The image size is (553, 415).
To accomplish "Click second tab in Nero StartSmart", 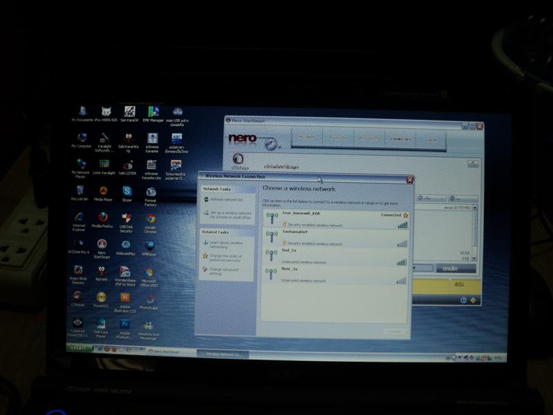I will [x=338, y=138].
